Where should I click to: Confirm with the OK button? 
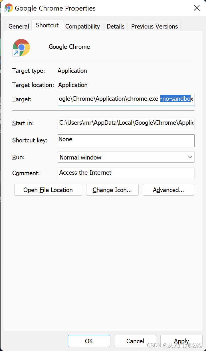click(x=89, y=341)
